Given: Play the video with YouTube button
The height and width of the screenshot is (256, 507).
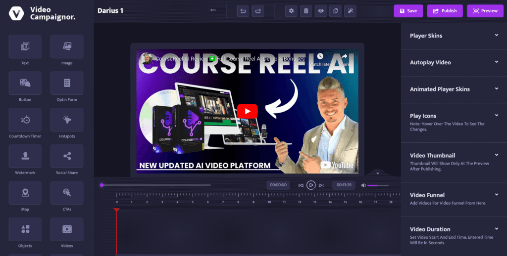Looking at the screenshot, I should point(248,111).
